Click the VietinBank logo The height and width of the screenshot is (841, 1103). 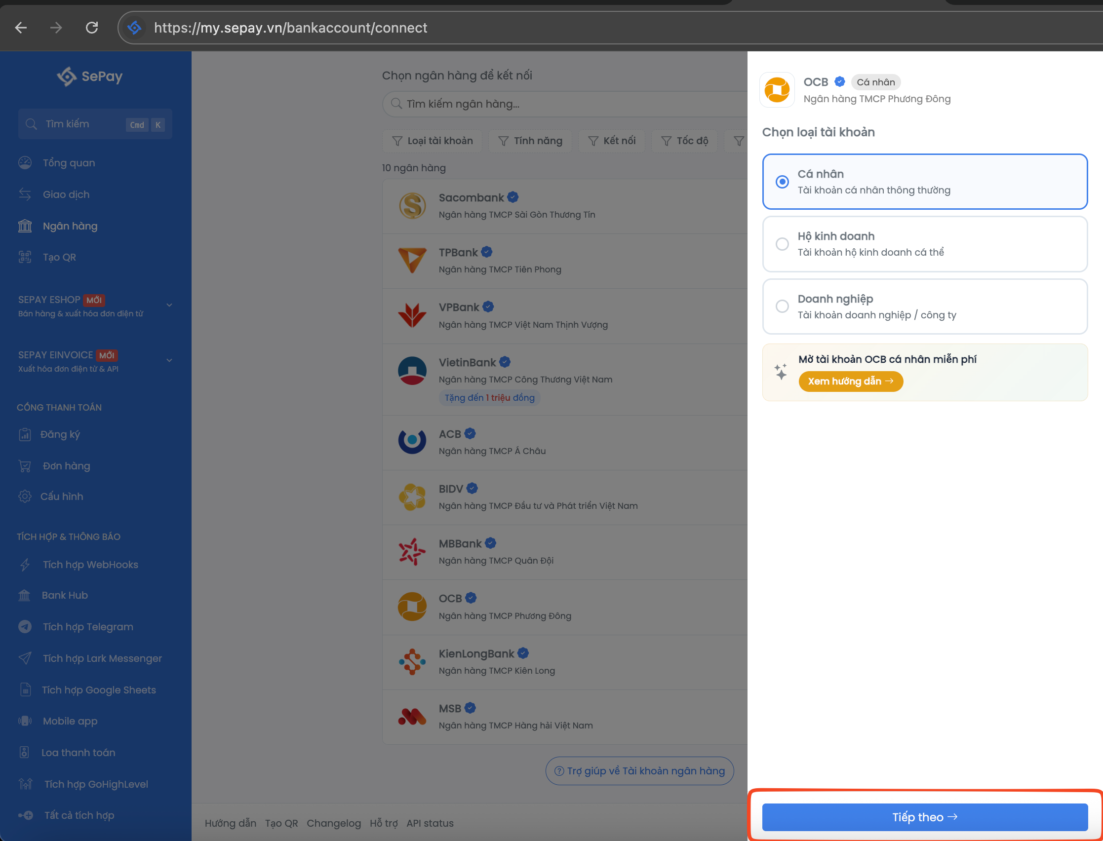(412, 371)
